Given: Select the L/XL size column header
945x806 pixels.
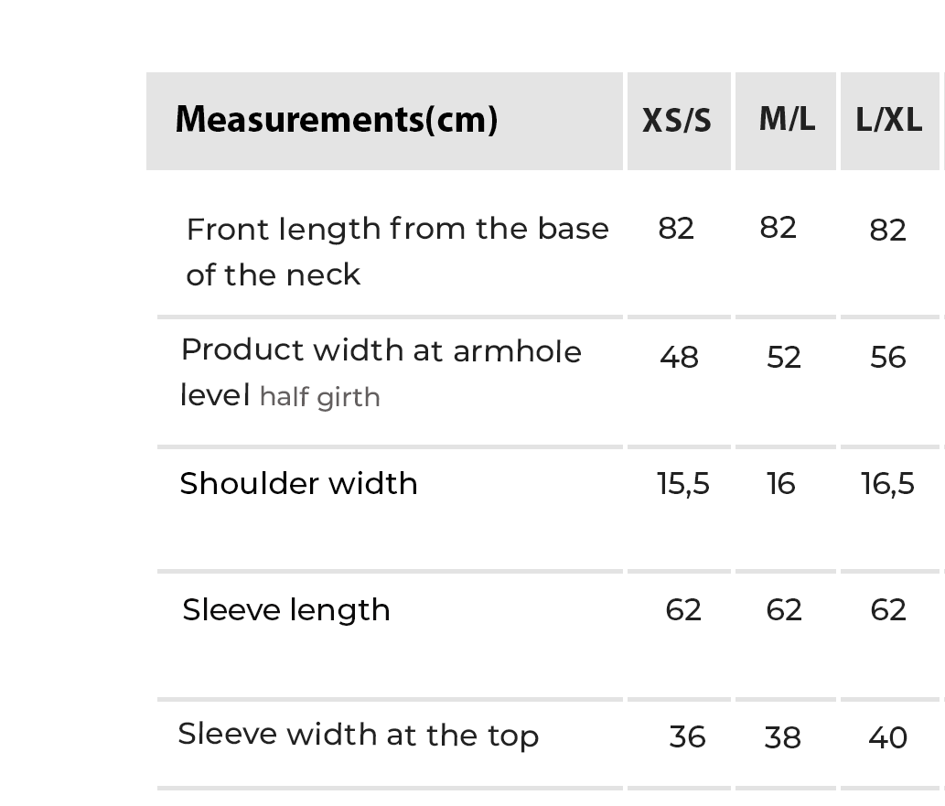Looking at the screenshot, I should pyautogui.click(x=889, y=121).
